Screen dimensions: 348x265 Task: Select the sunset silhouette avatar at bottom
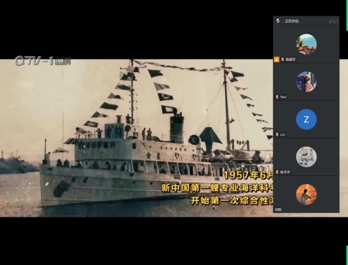[x=307, y=194]
